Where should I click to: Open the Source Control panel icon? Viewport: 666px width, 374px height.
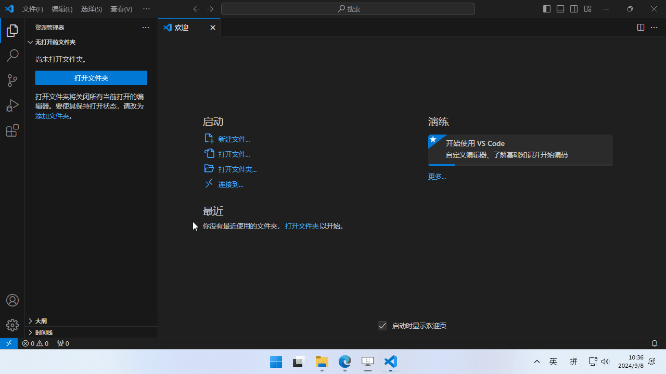tap(12, 81)
